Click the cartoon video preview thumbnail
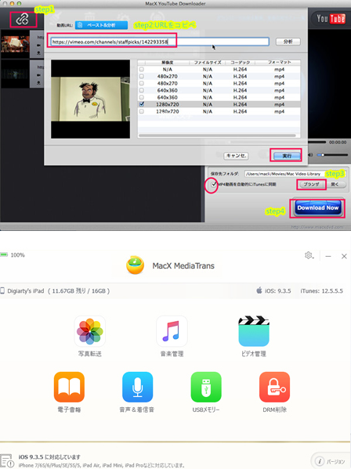351x469 pixels. (90, 99)
